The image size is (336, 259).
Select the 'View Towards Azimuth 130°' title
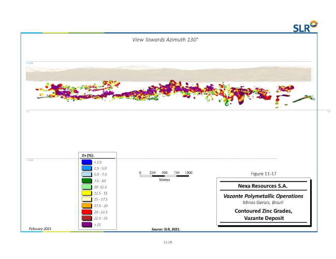(x=165, y=40)
